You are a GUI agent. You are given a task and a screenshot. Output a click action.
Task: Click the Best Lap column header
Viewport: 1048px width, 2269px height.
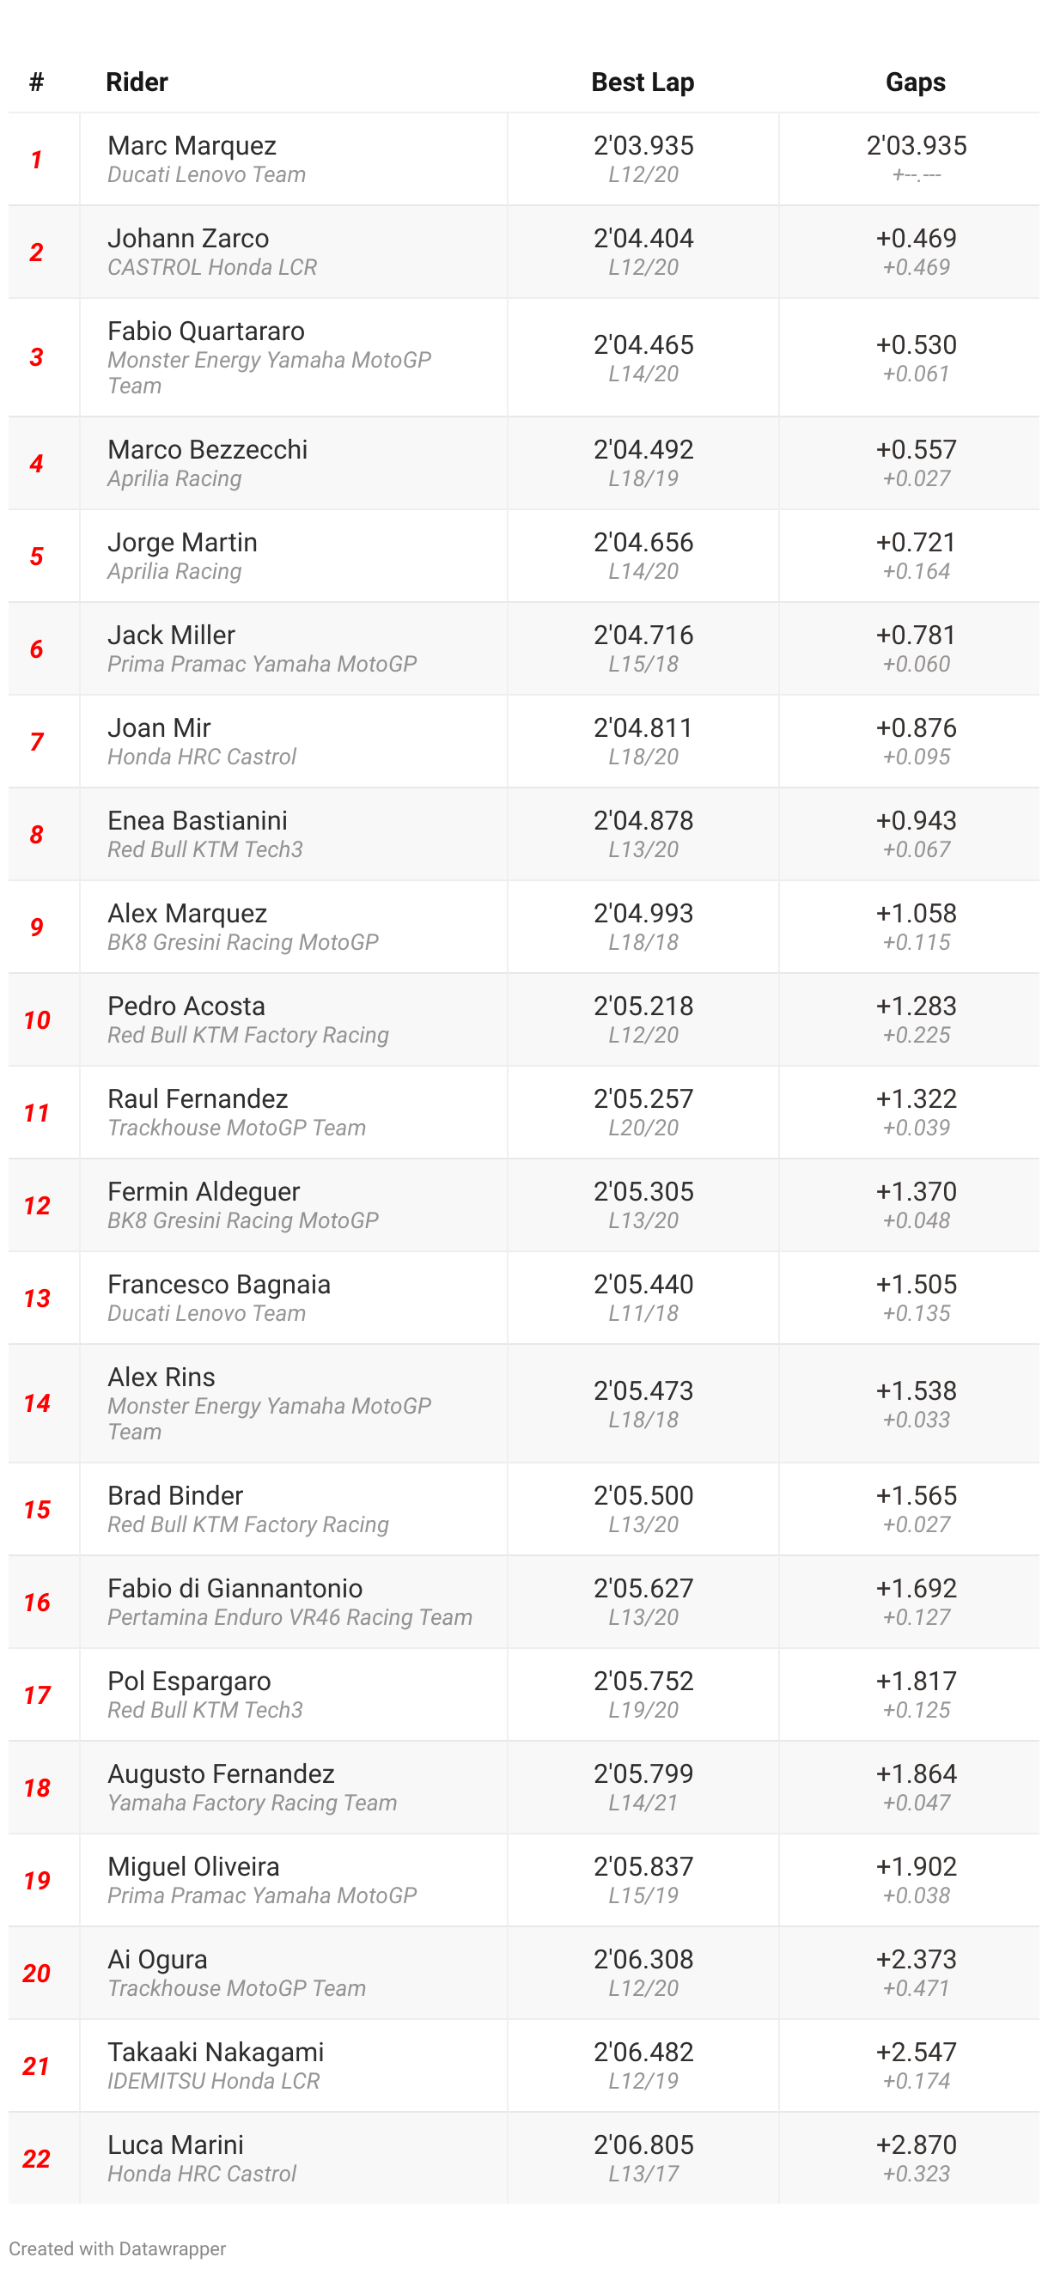pyautogui.click(x=642, y=82)
